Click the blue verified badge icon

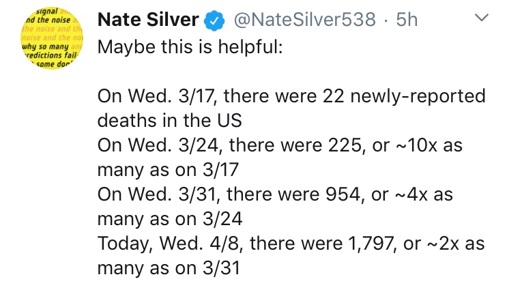pyautogui.click(x=216, y=21)
